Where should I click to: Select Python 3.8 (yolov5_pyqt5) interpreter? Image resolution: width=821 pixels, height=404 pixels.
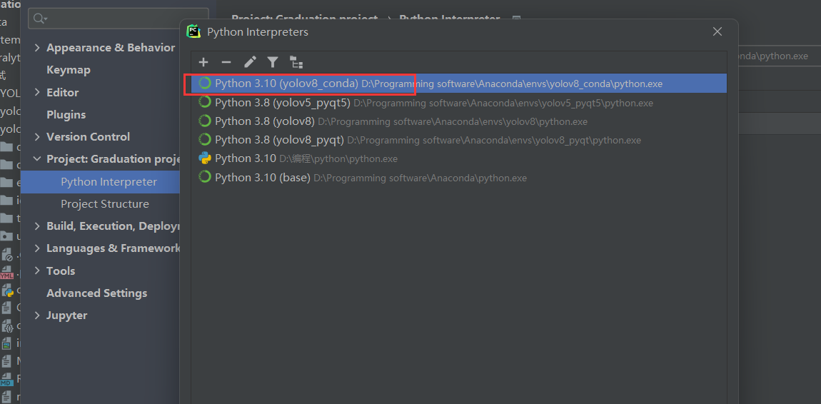[458, 103]
